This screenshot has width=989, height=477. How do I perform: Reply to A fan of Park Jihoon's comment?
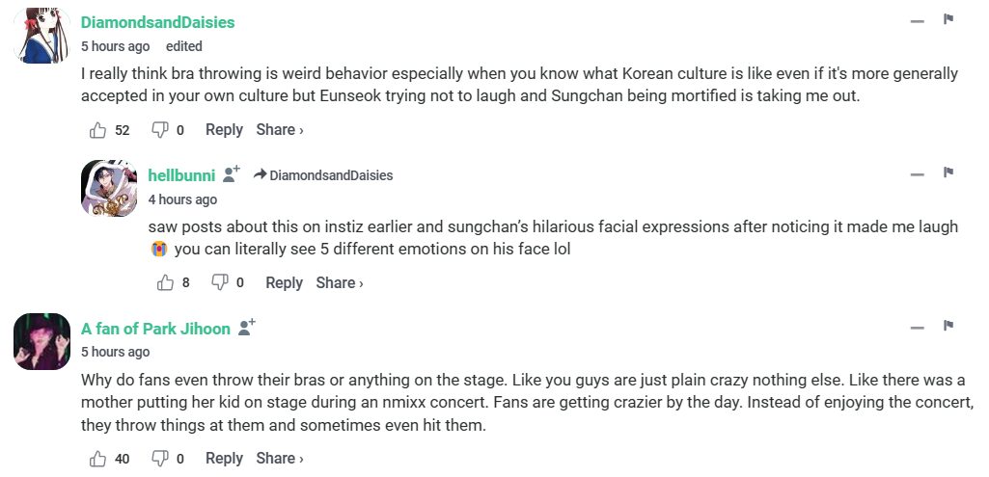pos(224,459)
